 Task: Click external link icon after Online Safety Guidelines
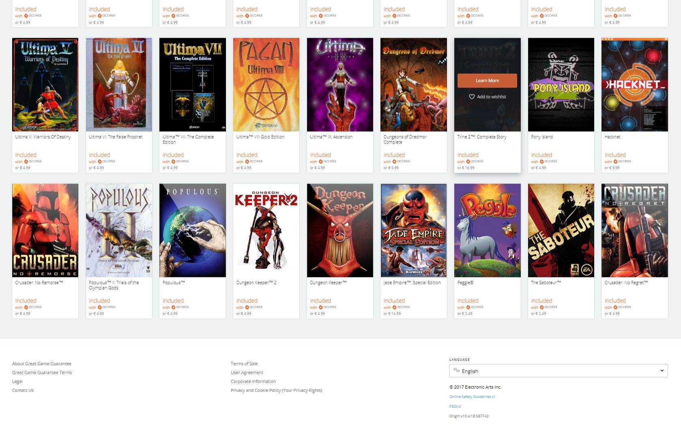[x=494, y=397]
